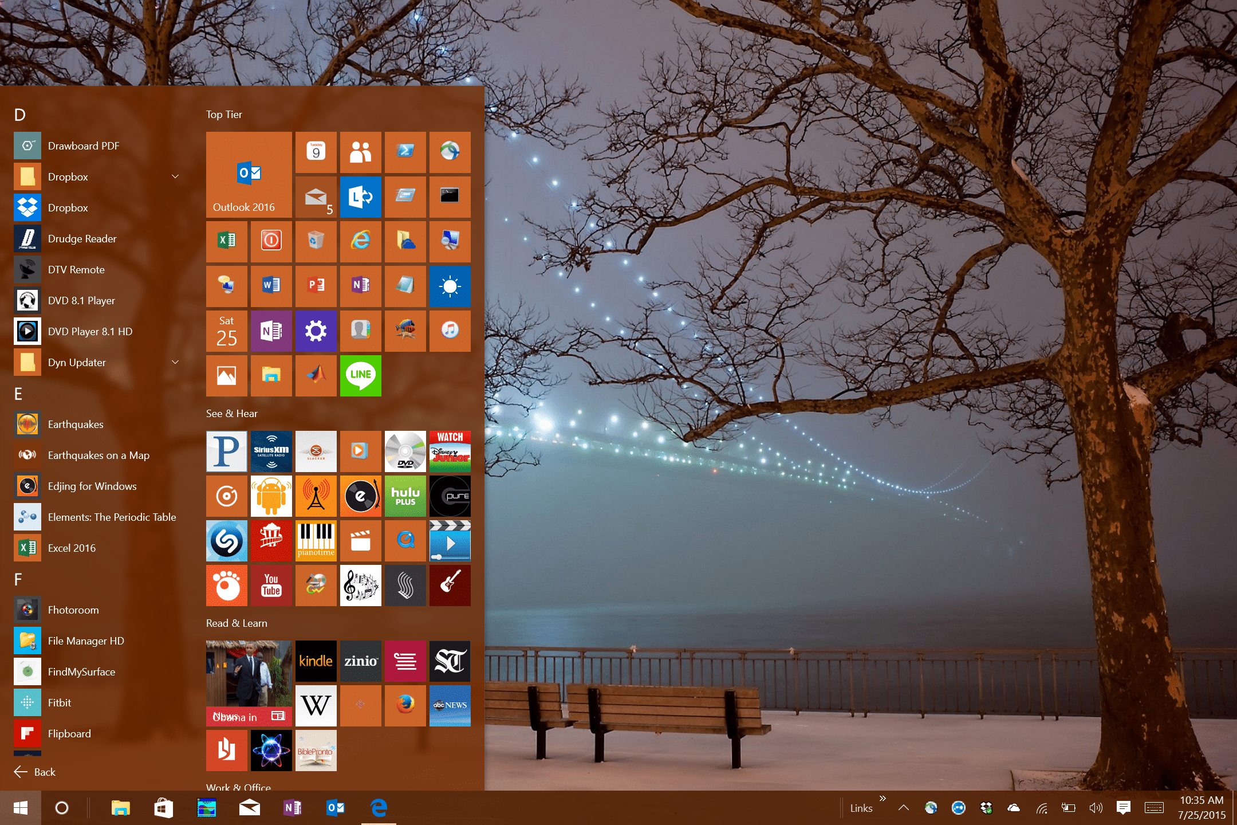Open the Piano Time tile
Screen dimensions: 1237x825
[316, 540]
